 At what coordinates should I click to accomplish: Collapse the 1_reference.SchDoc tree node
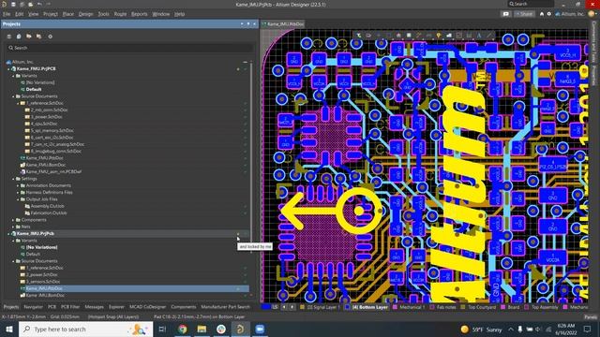[x=18, y=103]
